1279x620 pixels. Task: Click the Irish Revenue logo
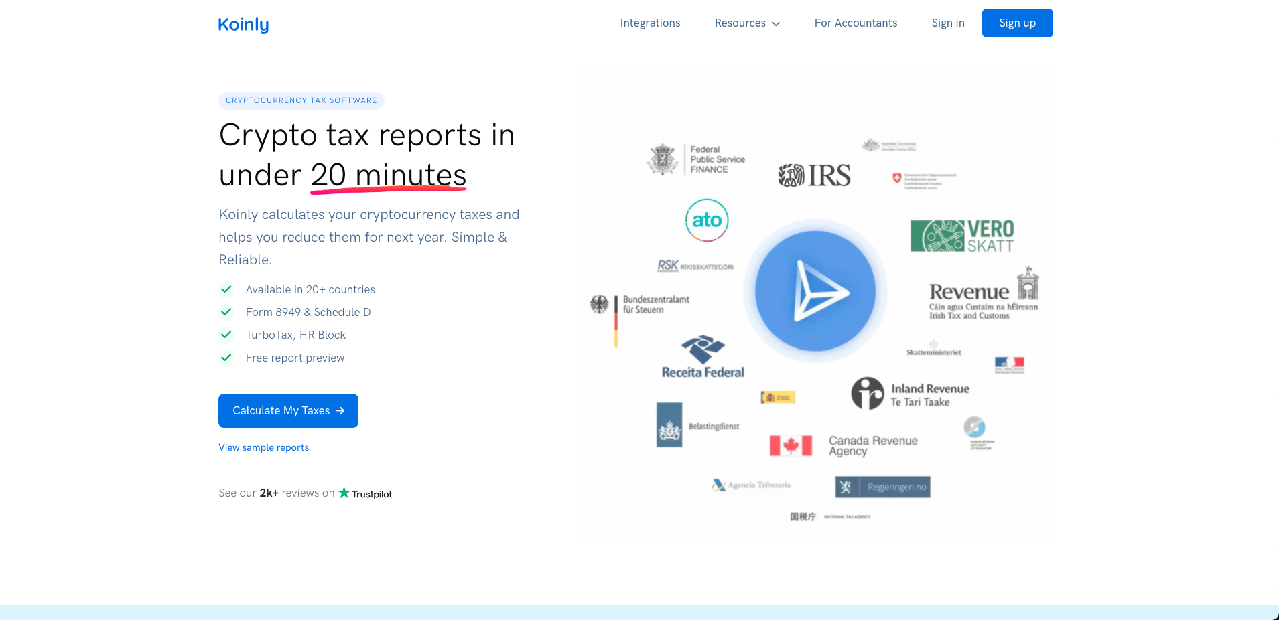click(984, 294)
